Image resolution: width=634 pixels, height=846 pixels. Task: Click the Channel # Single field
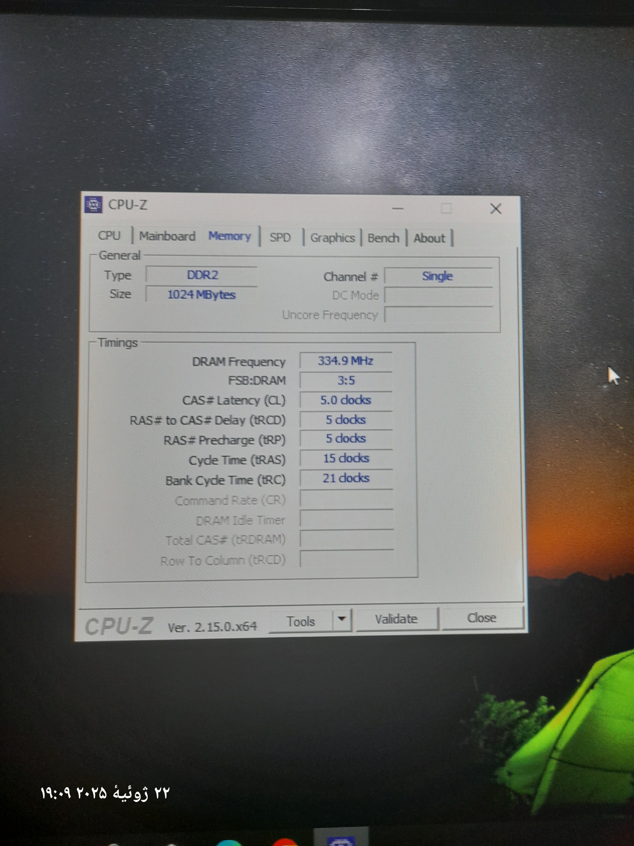438,276
